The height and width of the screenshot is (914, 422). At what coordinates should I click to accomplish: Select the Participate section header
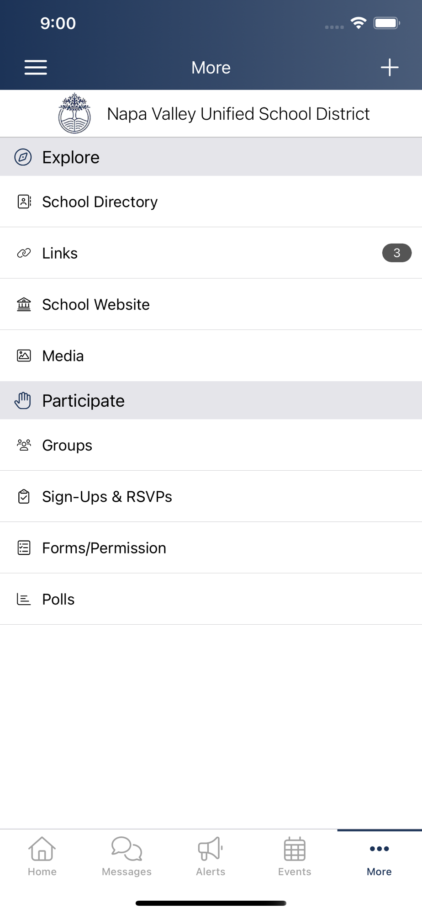click(211, 400)
